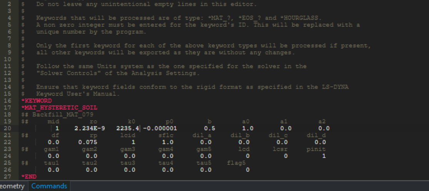The image size is (429, 191).
Task: Click the "Keyword User's Manual" comment line
Action: [78, 94]
